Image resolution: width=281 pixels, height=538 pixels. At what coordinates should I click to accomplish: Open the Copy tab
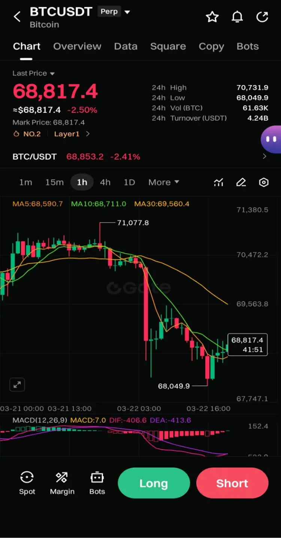pyautogui.click(x=211, y=46)
